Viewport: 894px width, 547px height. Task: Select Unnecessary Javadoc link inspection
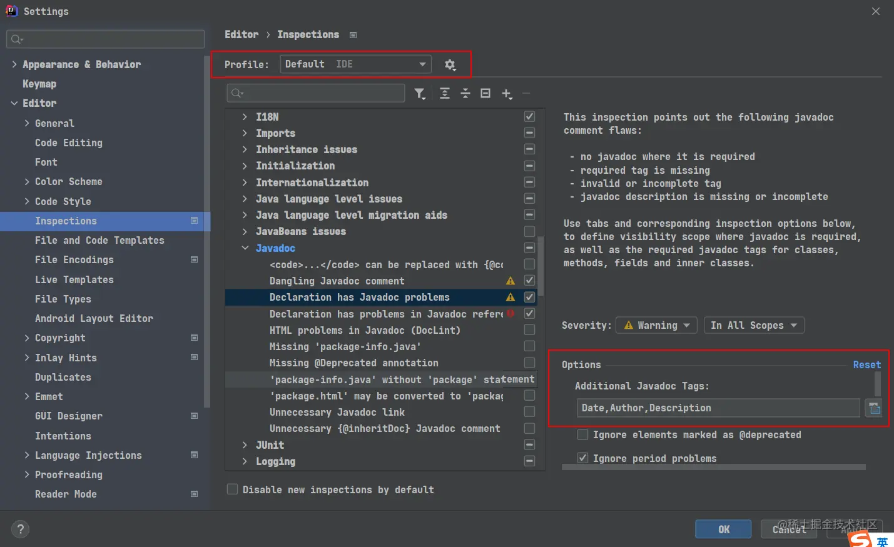pyautogui.click(x=337, y=412)
